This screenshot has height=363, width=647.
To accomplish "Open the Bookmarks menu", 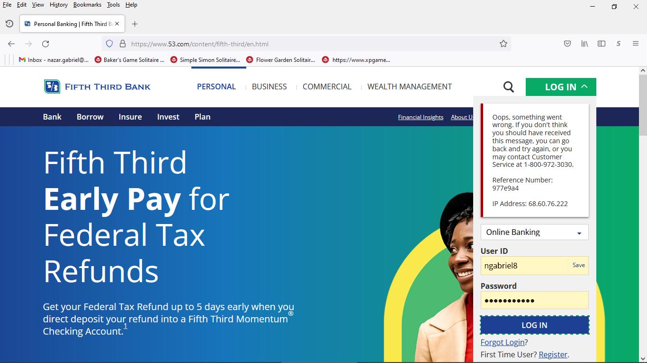I will (87, 5).
